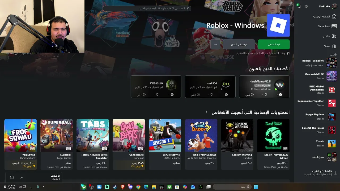
Task: Click the Windows Start button in the taskbar
Action: coord(256,187)
